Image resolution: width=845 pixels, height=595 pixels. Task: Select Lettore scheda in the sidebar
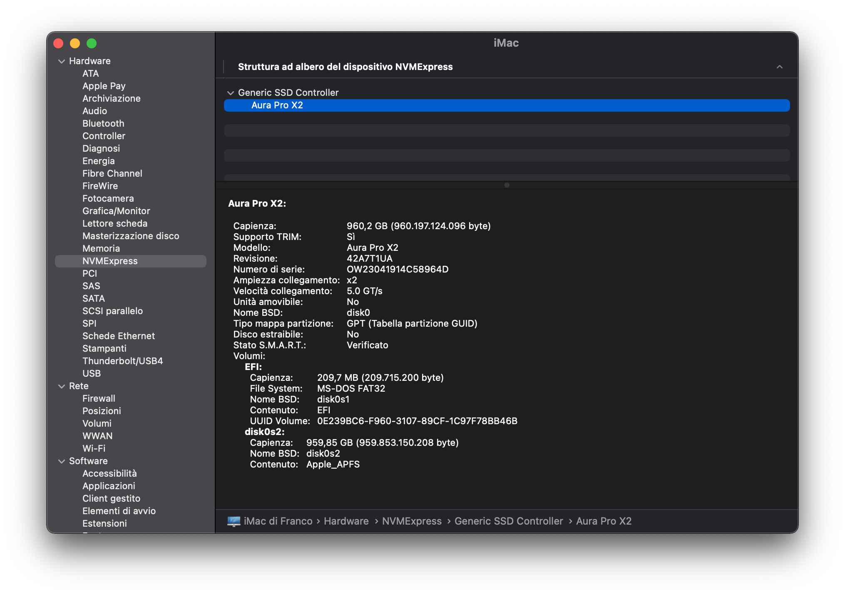[115, 223]
